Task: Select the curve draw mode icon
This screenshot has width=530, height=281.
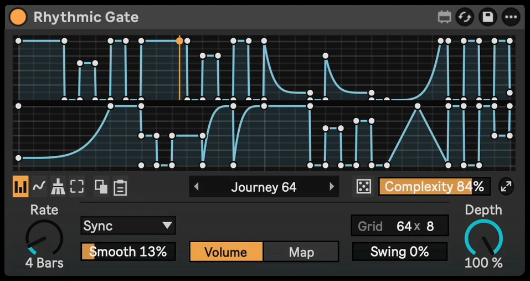Action: point(39,187)
